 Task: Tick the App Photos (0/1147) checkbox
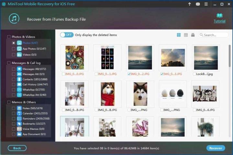click(14, 49)
